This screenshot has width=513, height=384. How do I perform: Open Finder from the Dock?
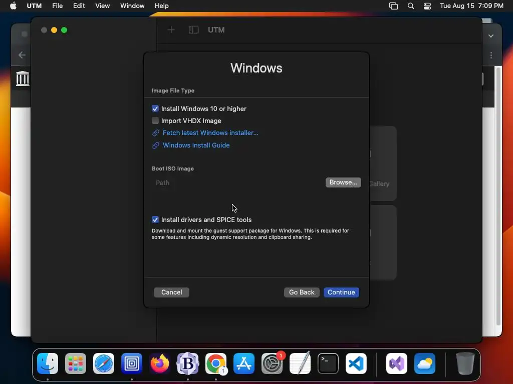(48, 363)
